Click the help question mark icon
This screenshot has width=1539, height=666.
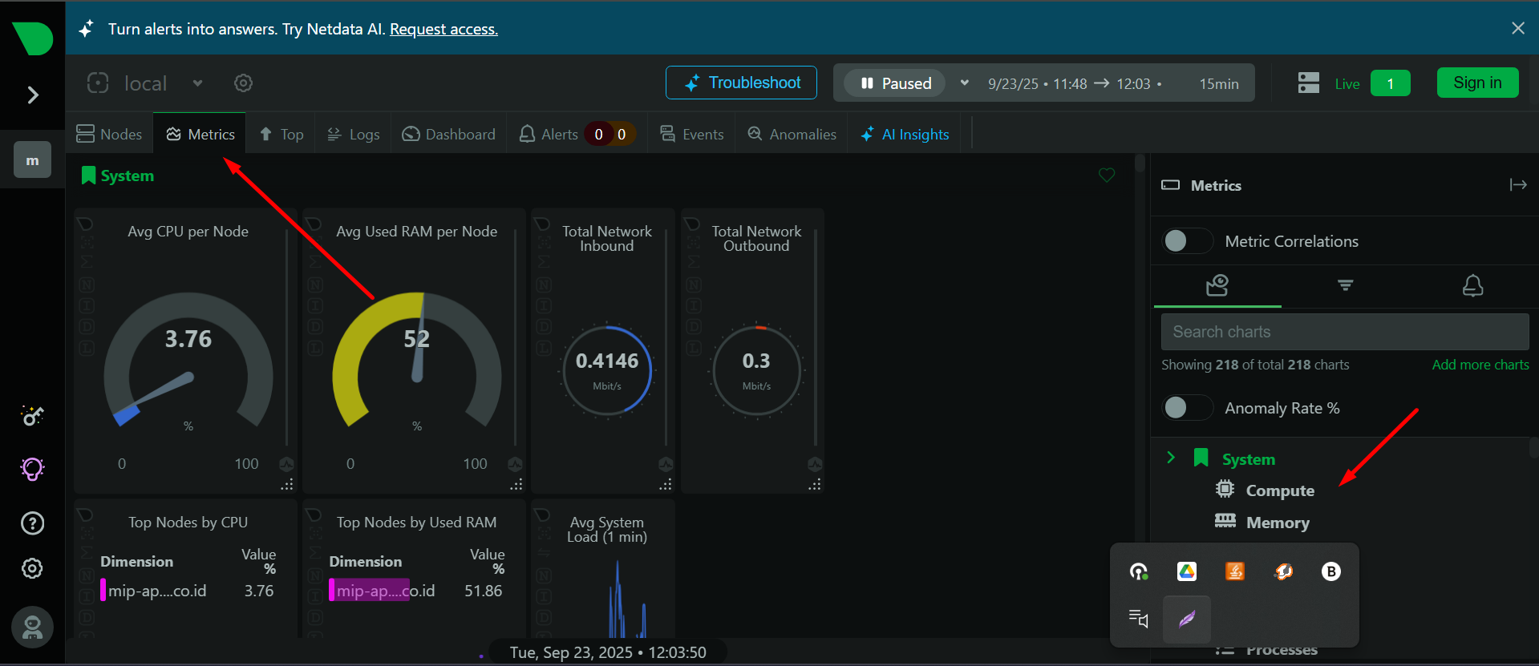click(x=32, y=523)
